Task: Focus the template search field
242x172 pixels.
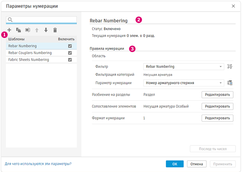Action: tap(42, 20)
